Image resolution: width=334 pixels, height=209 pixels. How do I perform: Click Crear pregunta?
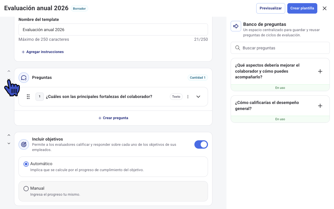point(113,118)
